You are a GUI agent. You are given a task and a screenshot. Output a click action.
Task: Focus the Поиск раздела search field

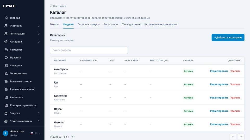click(x=89, y=50)
